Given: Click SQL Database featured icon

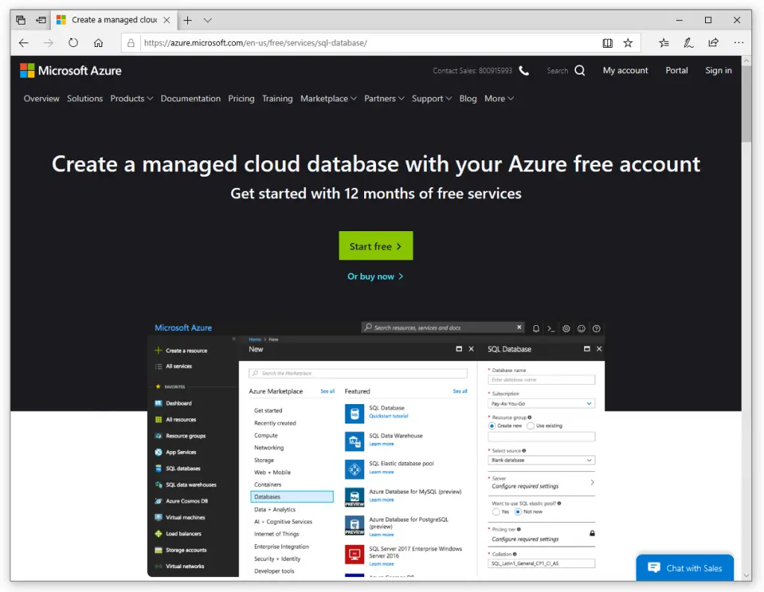Looking at the screenshot, I should click(354, 414).
